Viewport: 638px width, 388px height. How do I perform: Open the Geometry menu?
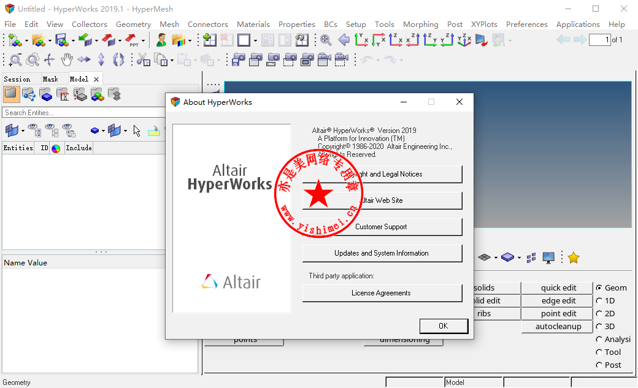pyautogui.click(x=133, y=25)
